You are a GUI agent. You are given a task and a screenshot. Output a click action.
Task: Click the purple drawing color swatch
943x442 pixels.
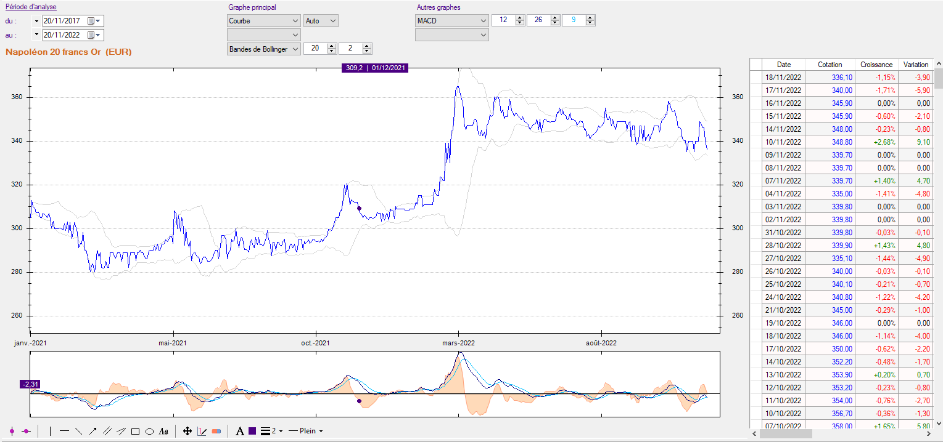tap(252, 431)
